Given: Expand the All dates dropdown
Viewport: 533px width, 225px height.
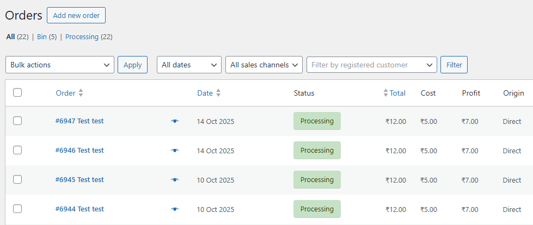Looking at the screenshot, I should point(189,65).
